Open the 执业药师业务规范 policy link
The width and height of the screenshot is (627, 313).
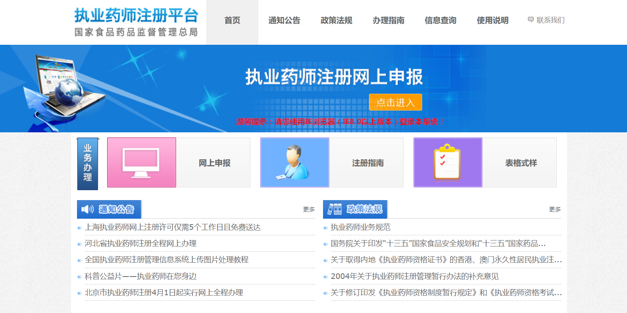pyautogui.click(x=360, y=227)
